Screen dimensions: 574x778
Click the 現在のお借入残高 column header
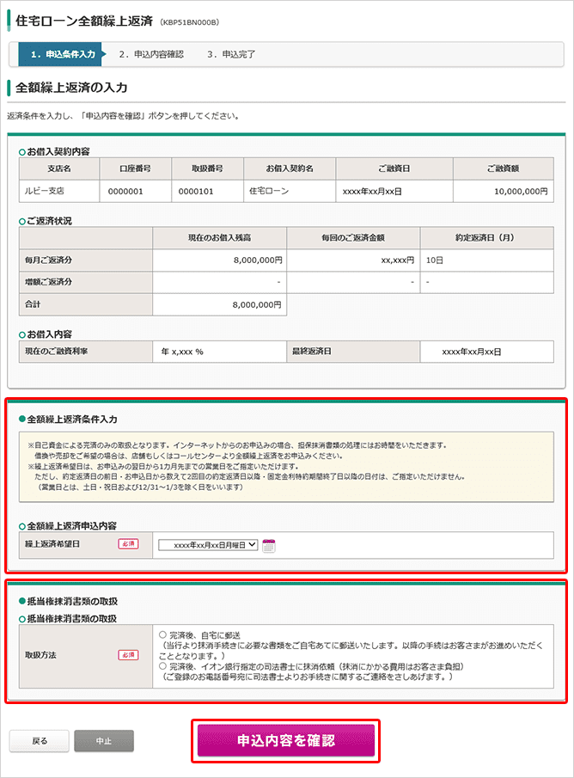point(219,237)
